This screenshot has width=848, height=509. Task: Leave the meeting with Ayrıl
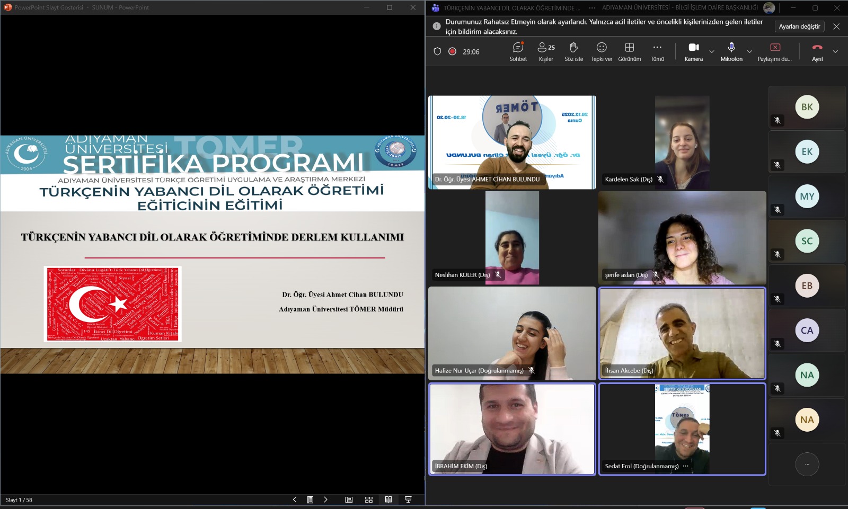point(817,52)
